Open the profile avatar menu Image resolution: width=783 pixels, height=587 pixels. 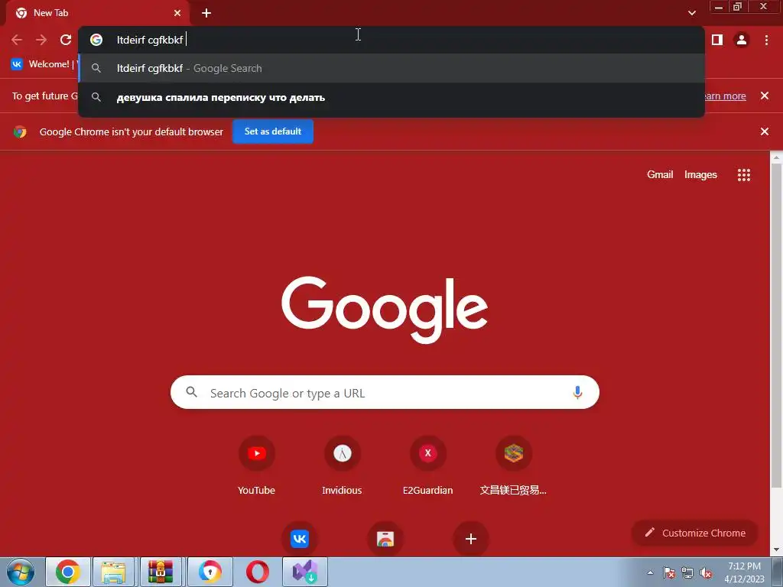[742, 40]
